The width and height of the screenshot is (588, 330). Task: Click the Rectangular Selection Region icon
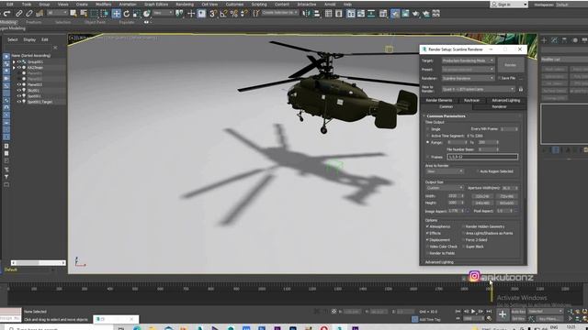click(94, 14)
